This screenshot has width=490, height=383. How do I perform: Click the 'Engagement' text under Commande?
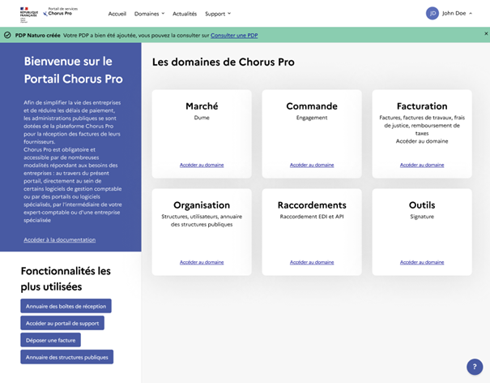tap(312, 118)
